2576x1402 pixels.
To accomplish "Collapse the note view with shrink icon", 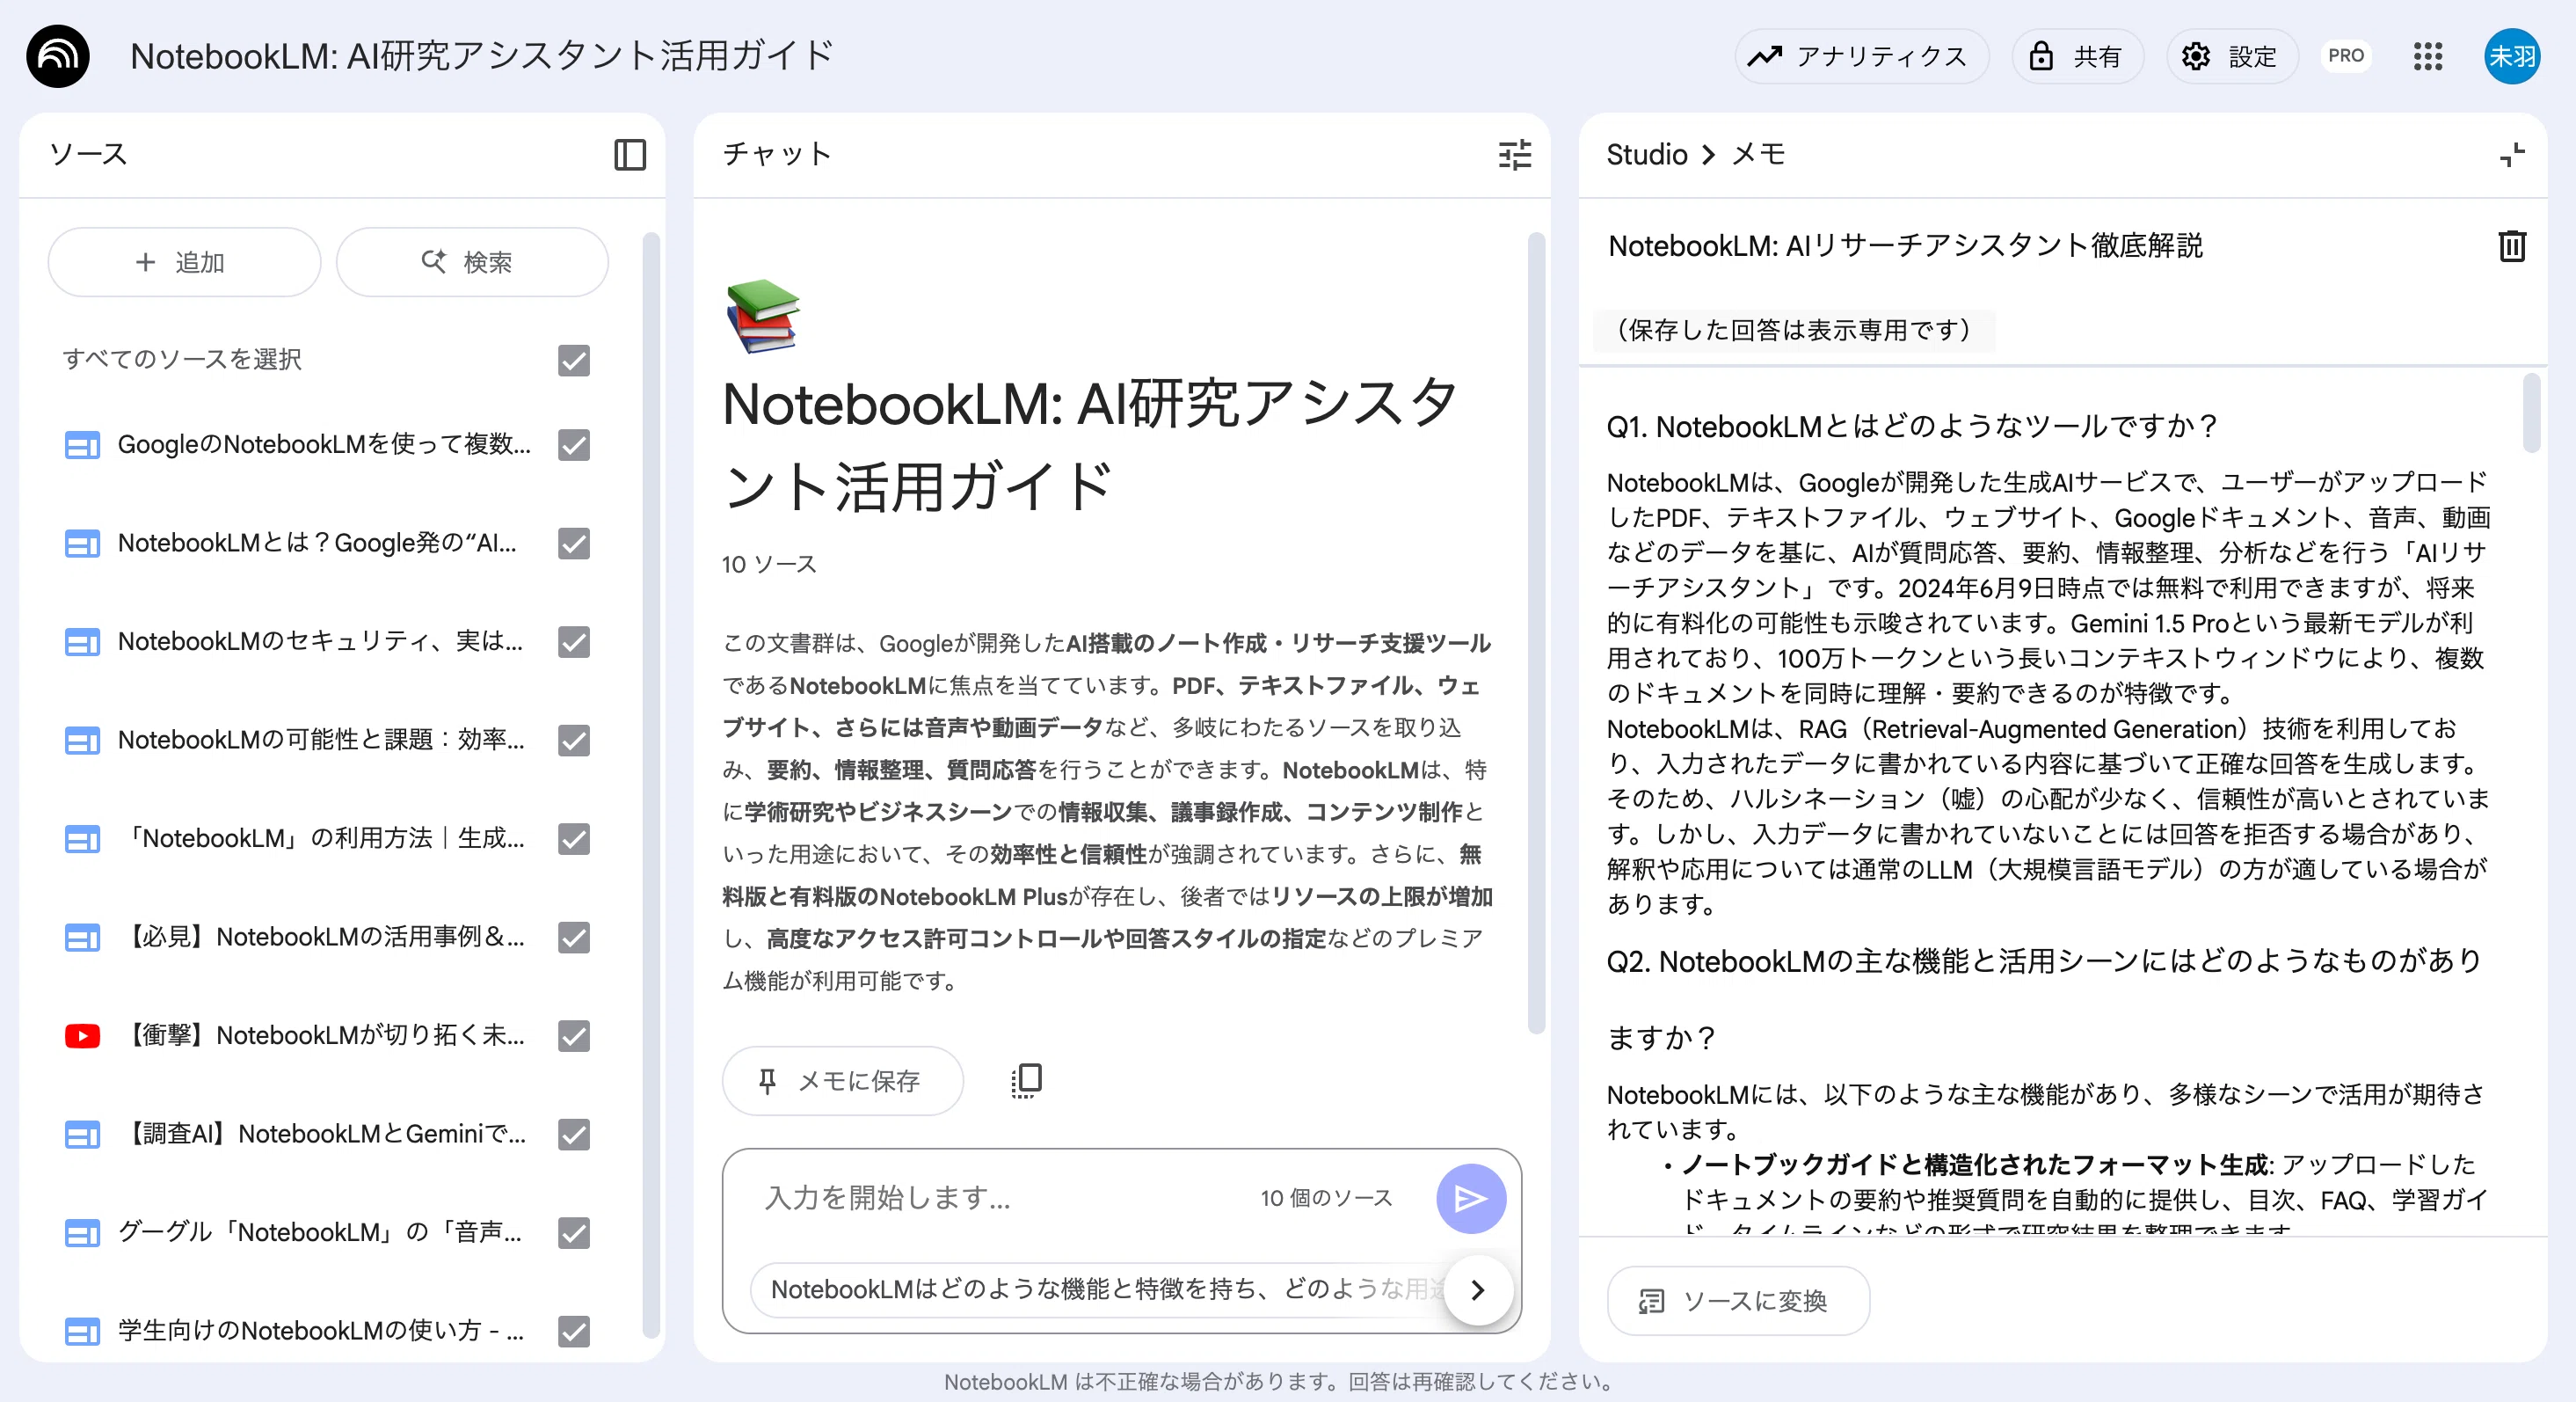I will pos(2512,154).
